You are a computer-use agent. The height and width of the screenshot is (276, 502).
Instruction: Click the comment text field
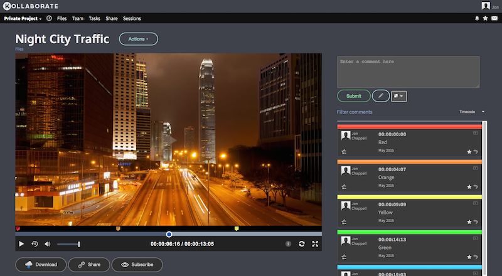pos(409,72)
